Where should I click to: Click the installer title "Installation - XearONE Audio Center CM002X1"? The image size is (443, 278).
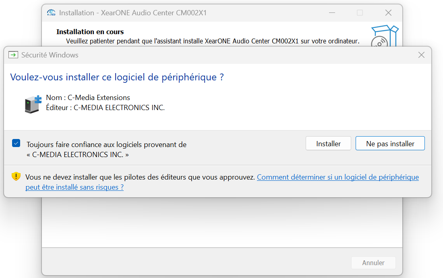coord(133,13)
